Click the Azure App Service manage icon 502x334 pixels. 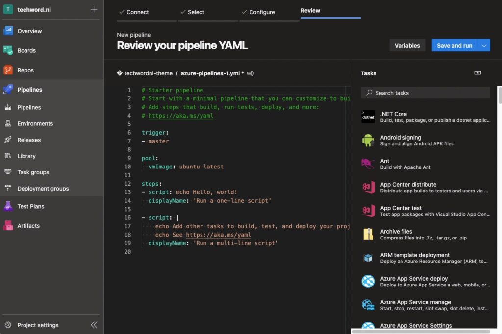368,305
